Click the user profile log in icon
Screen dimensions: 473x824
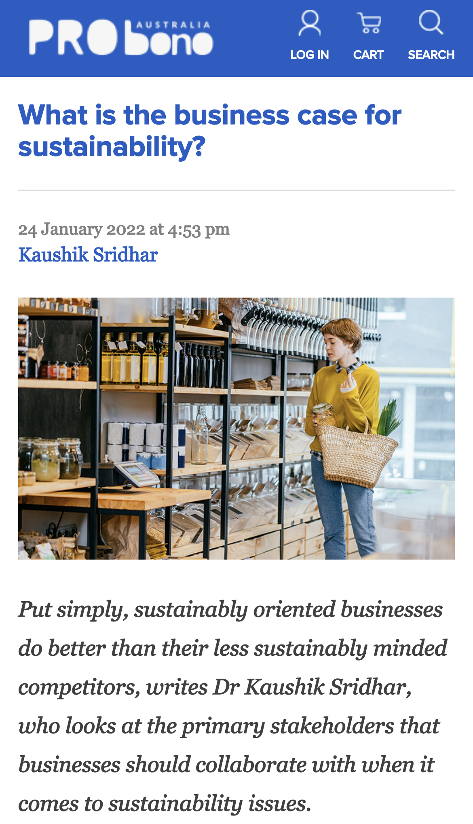[x=310, y=23]
